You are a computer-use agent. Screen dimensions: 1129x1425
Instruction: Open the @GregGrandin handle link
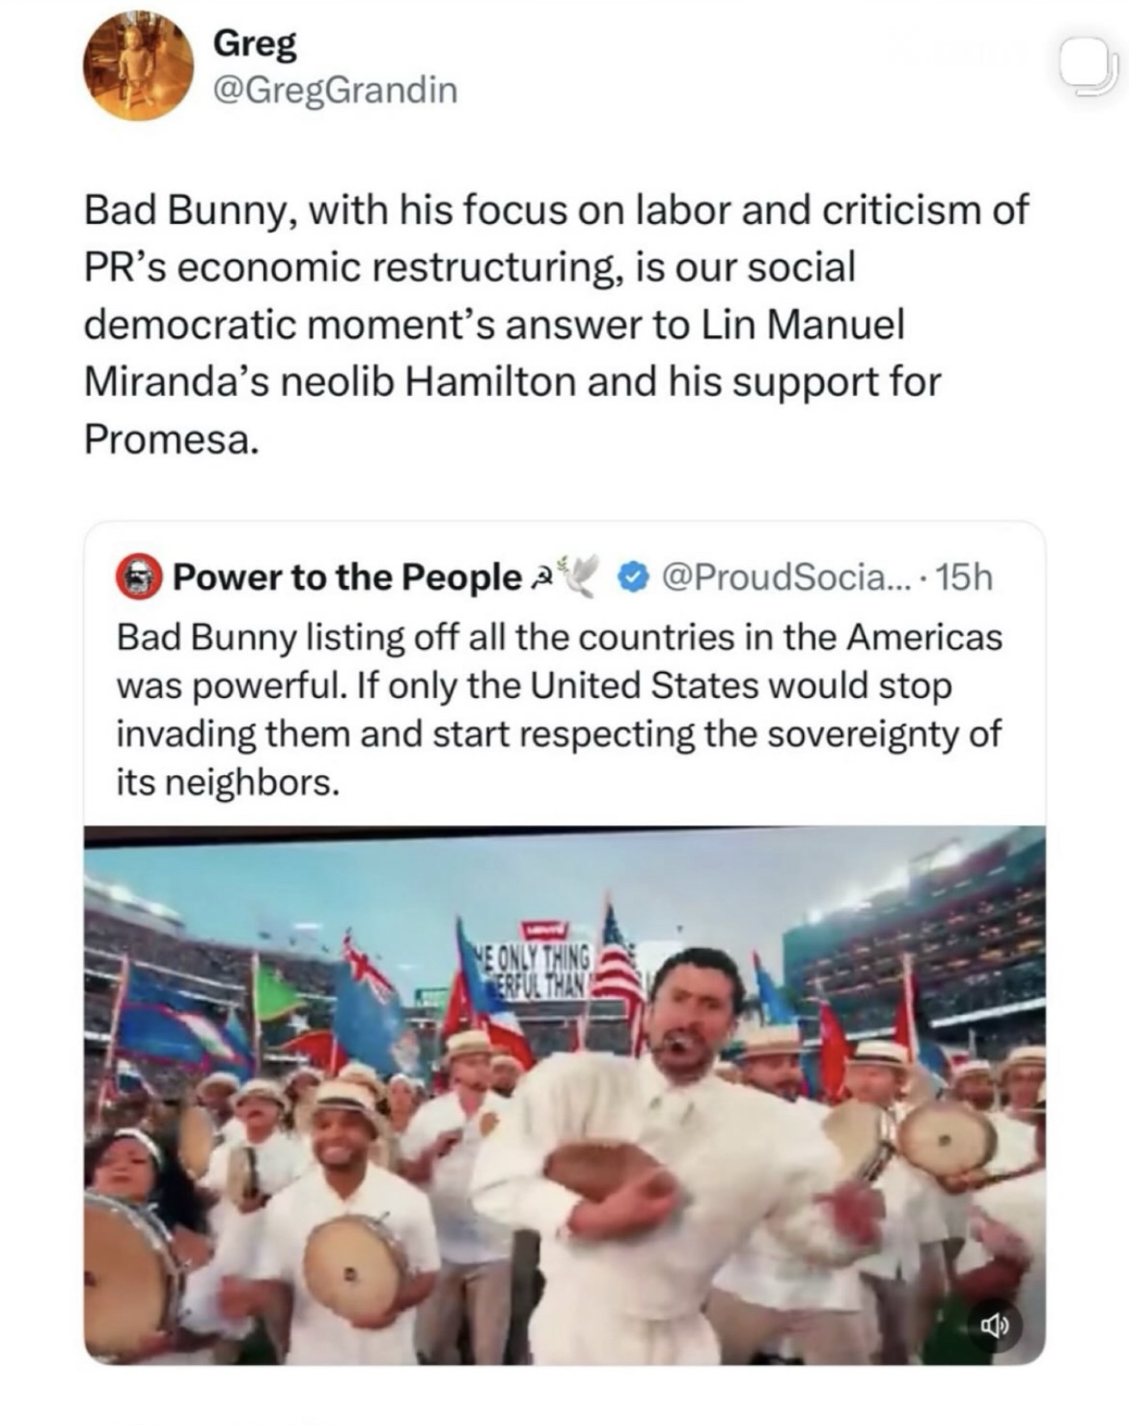pyautogui.click(x=334, y=90)
